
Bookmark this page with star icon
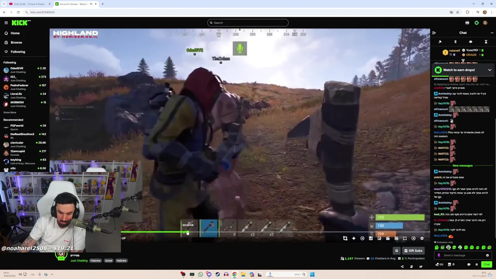click(x=458, y=12)
